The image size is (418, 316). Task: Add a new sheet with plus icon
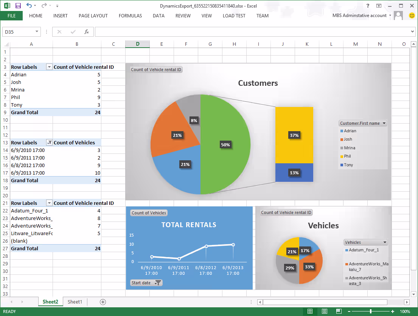[x=103, y=302]
